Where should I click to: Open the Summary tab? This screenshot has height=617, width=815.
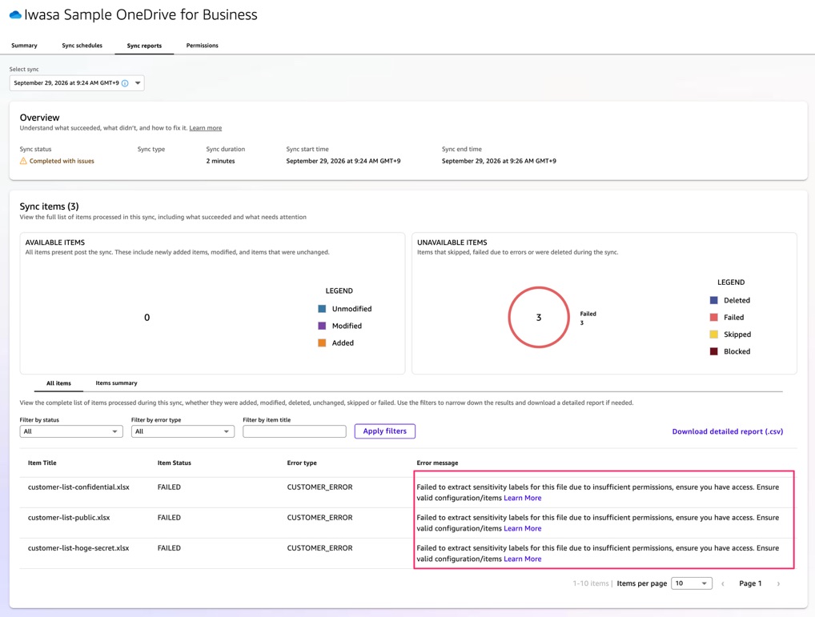tap(25, 46)
